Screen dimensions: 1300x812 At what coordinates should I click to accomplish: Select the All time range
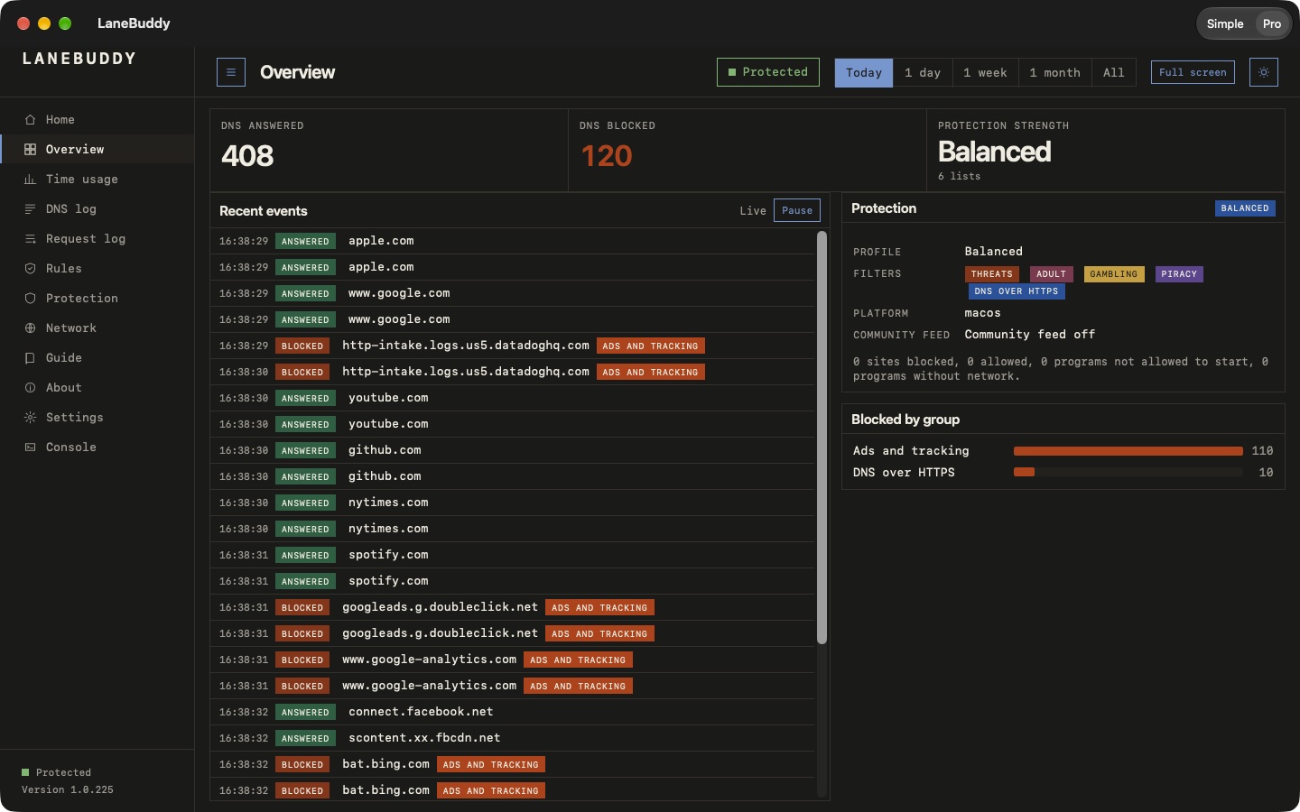tap(1114, 73)
